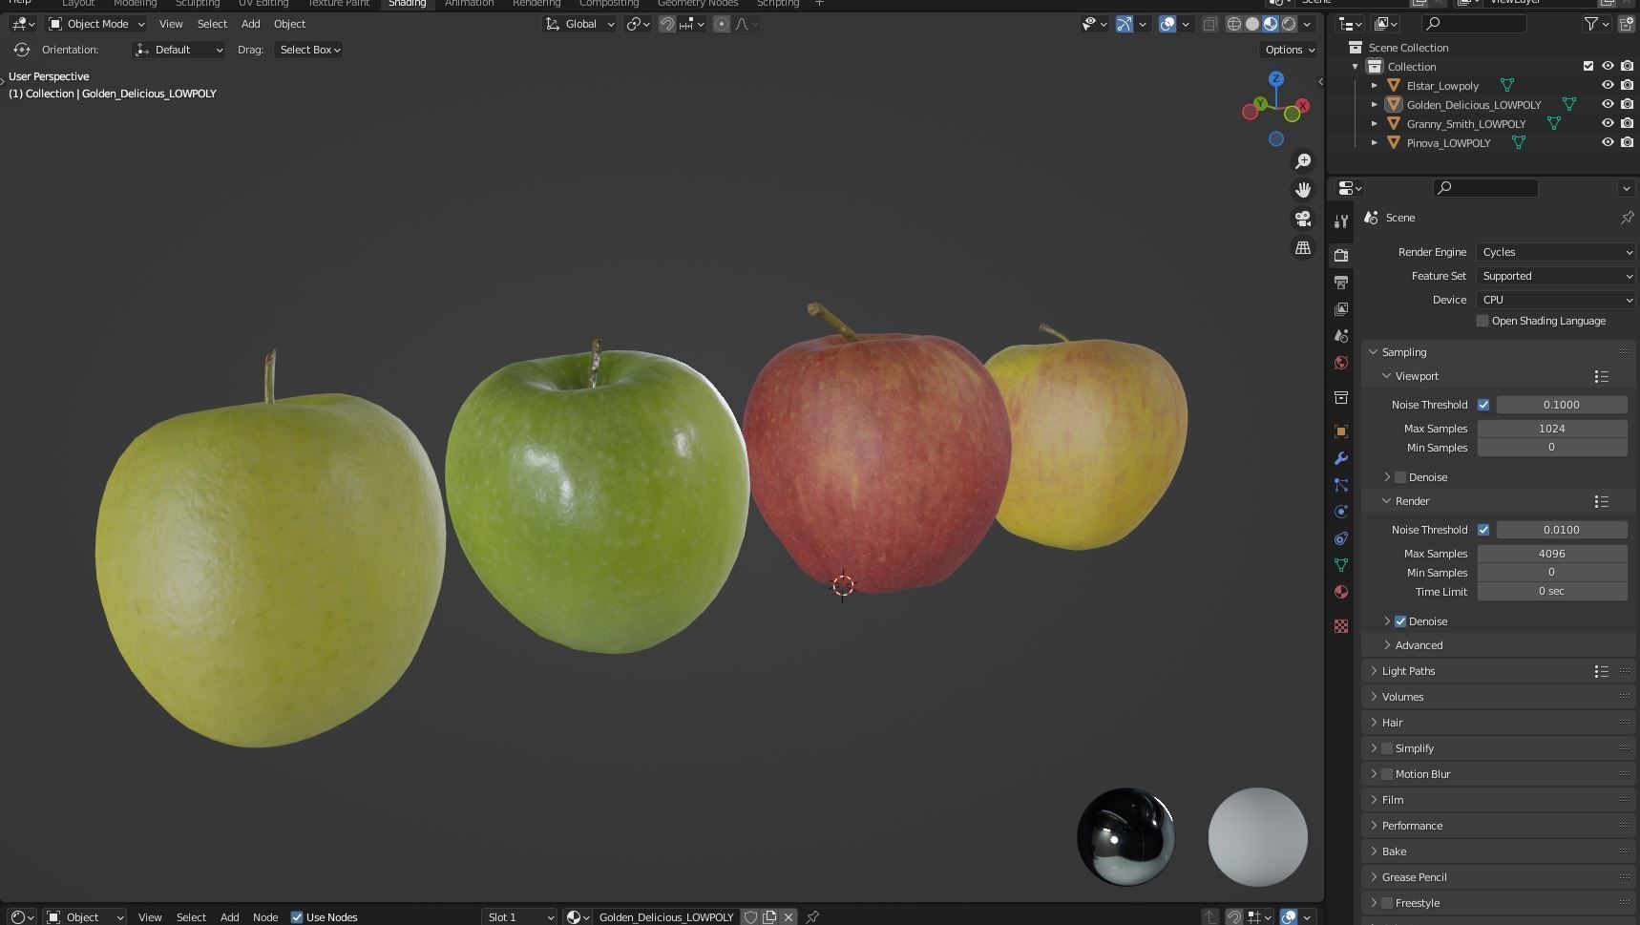Open the Modifier properties wrench tab

click(x=1341, y=457)
